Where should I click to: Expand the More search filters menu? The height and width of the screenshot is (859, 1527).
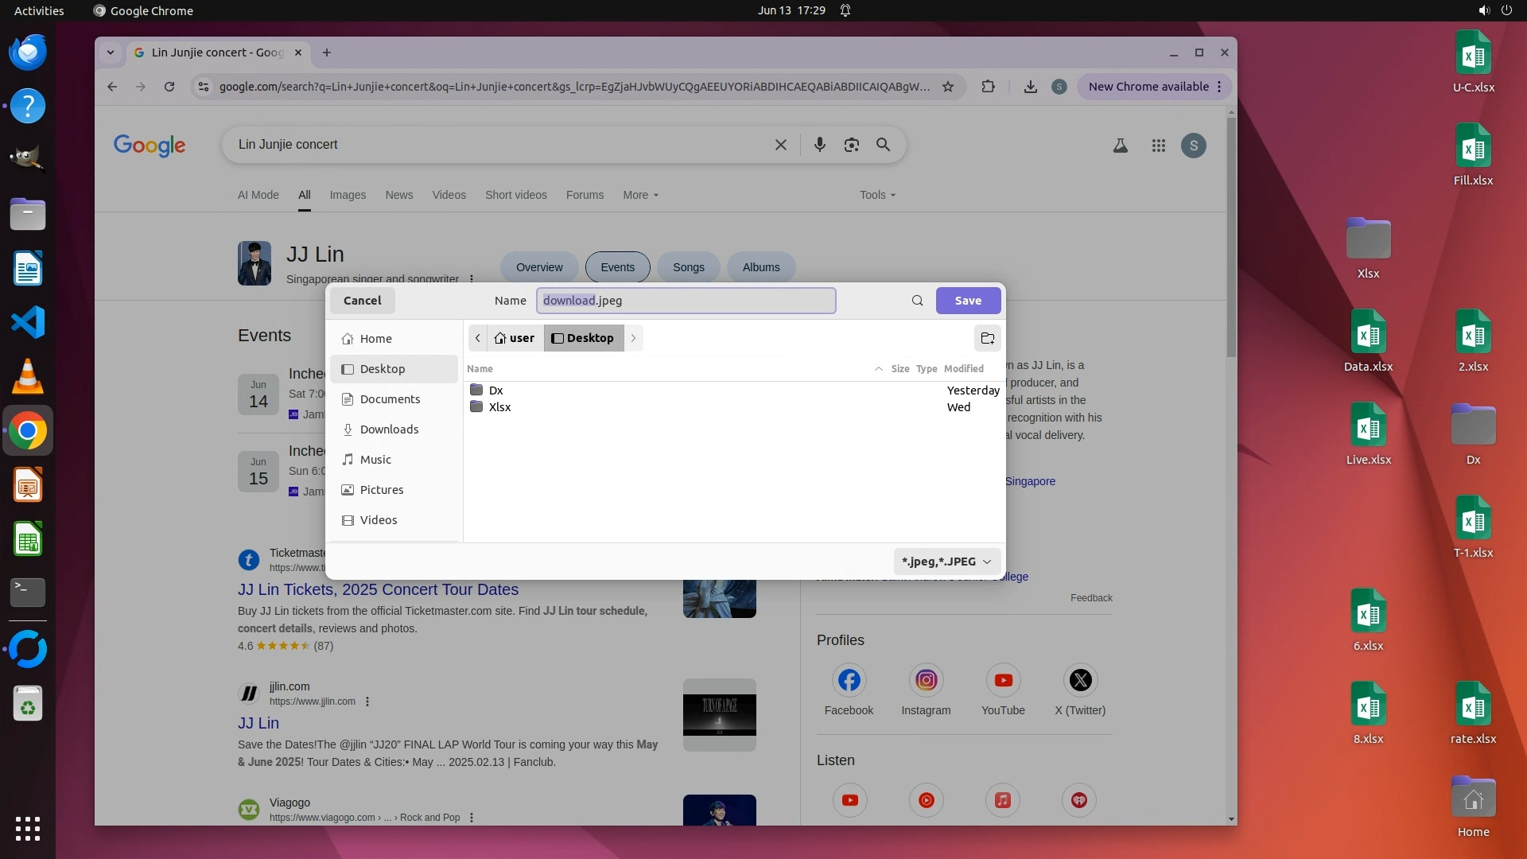pos(640,195)
